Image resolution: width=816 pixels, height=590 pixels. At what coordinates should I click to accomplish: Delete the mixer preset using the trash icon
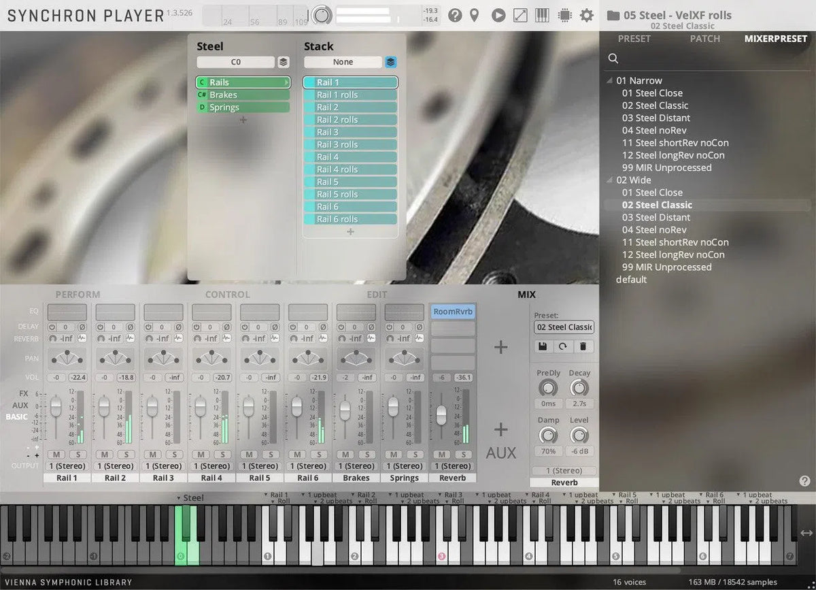(x=583, y=346)
